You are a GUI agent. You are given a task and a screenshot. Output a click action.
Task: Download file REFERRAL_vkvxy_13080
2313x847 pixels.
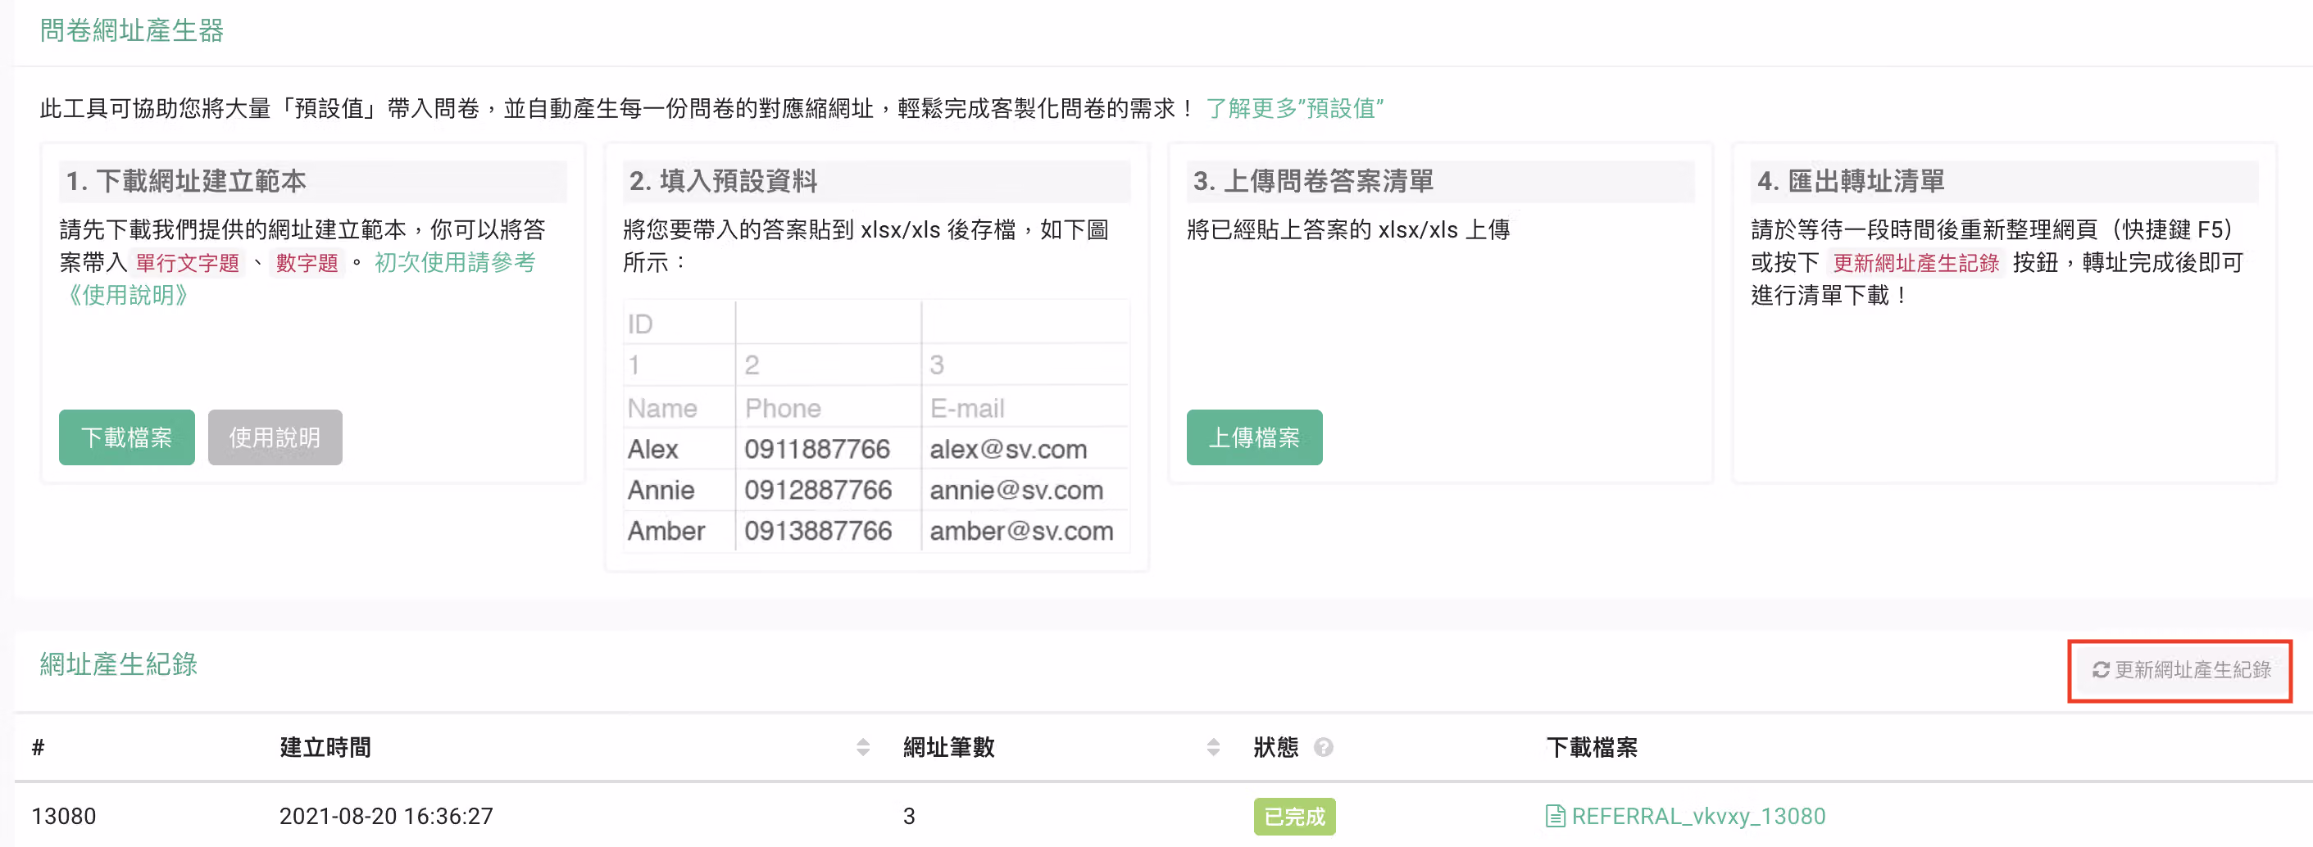coord(1697,817)
